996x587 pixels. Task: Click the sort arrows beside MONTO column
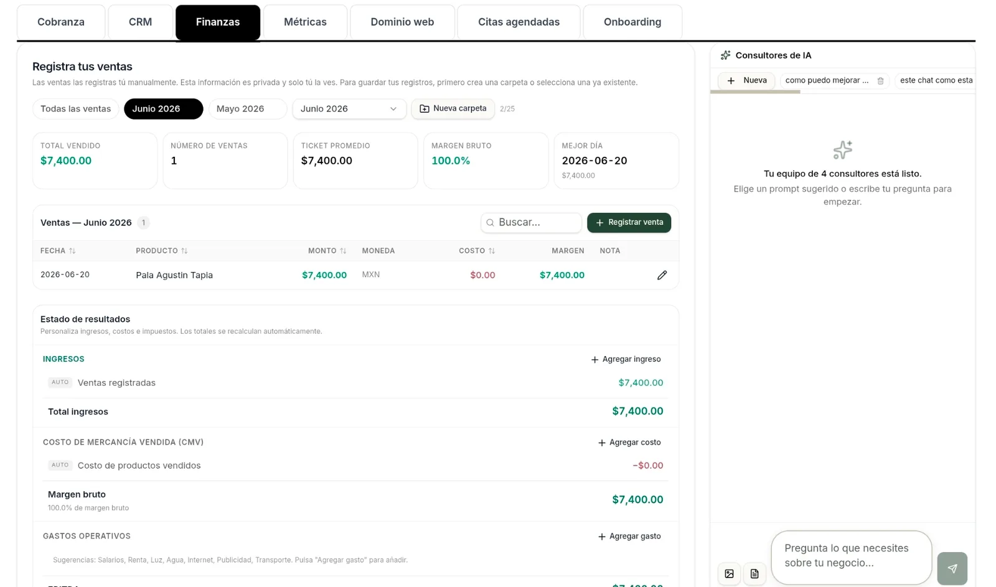(343, 251)
